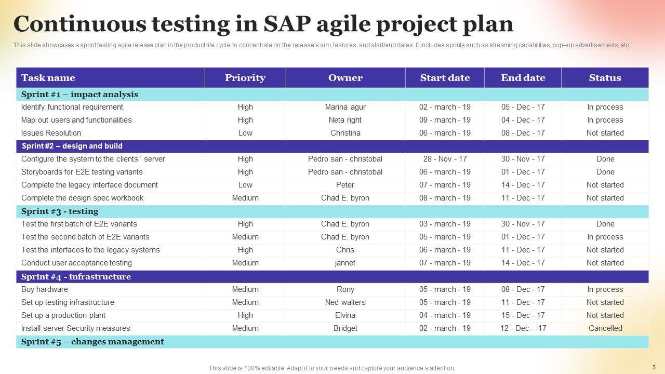This screenshot has width=665, height=374.
Task: Select the "Cancelled" status cell
Action: tap(605, 328)
